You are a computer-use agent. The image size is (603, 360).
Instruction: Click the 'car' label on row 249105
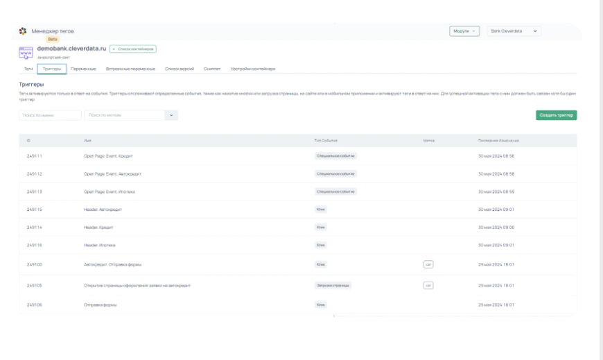click(x=428, y=285)
